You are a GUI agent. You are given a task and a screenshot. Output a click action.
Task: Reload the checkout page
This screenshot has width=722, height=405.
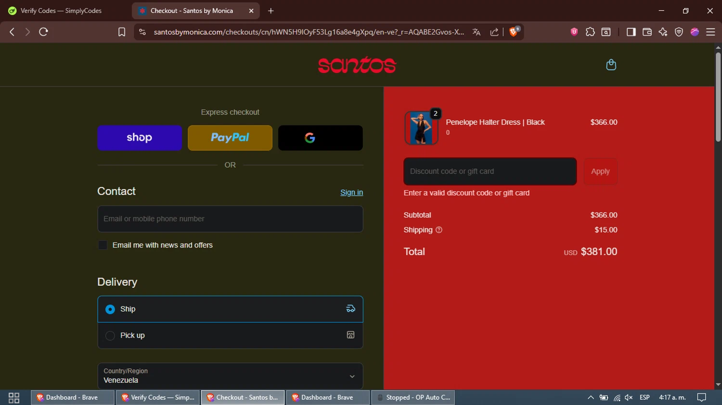tap(43, 32)
